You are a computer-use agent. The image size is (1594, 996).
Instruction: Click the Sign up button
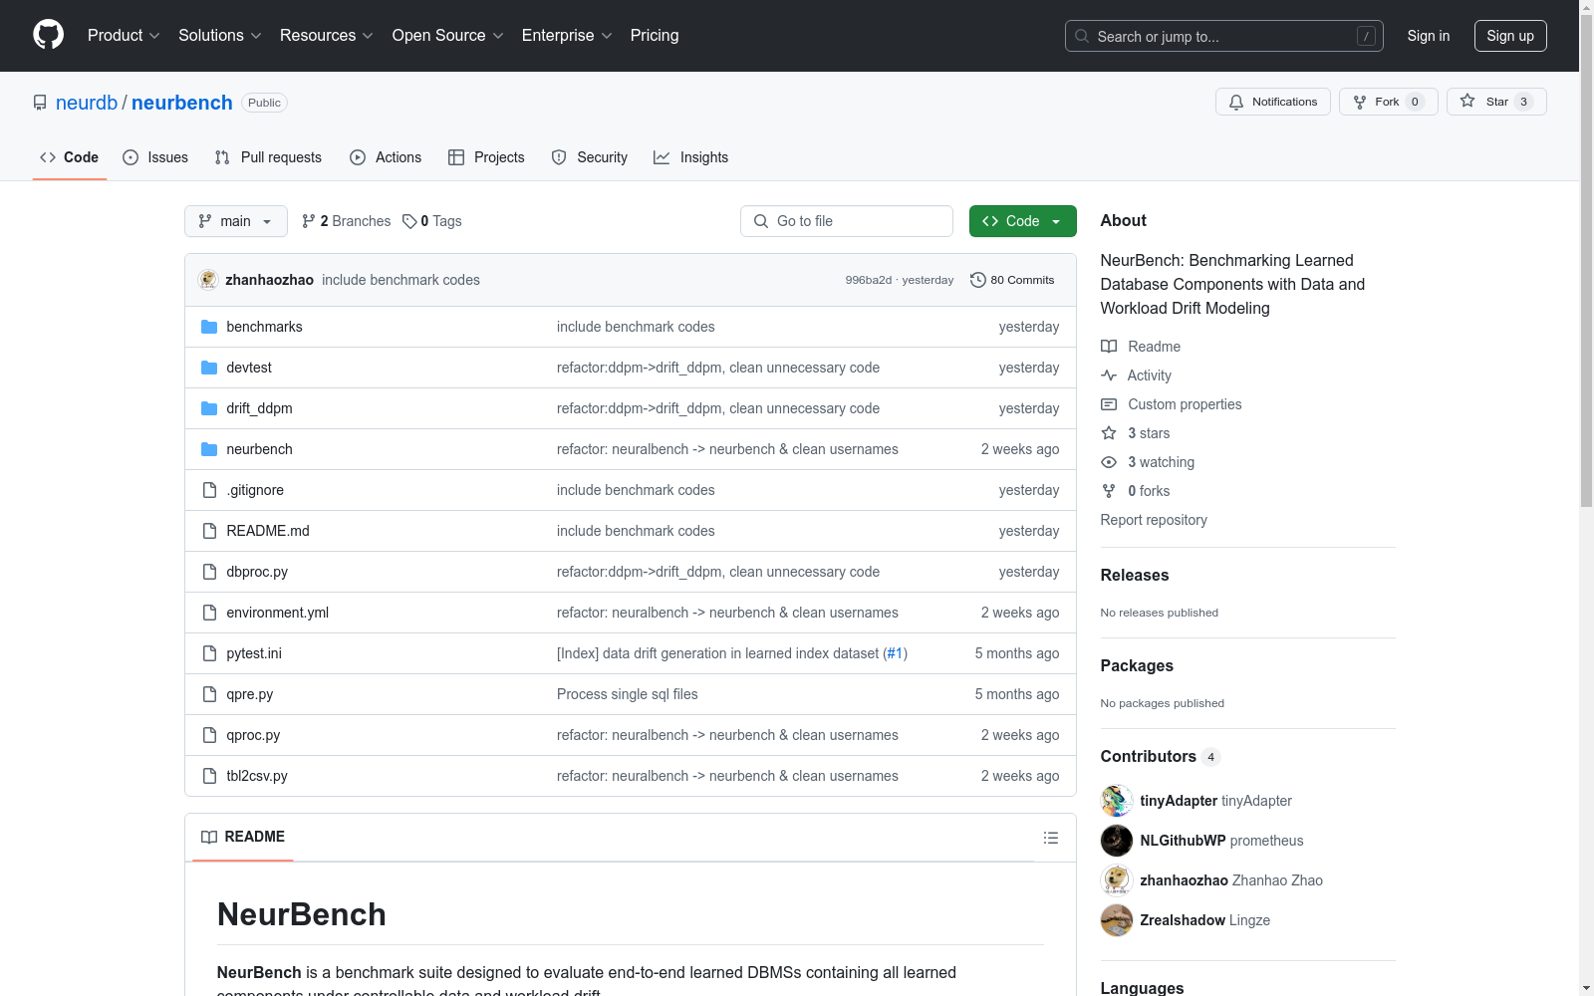point(1510,36)
